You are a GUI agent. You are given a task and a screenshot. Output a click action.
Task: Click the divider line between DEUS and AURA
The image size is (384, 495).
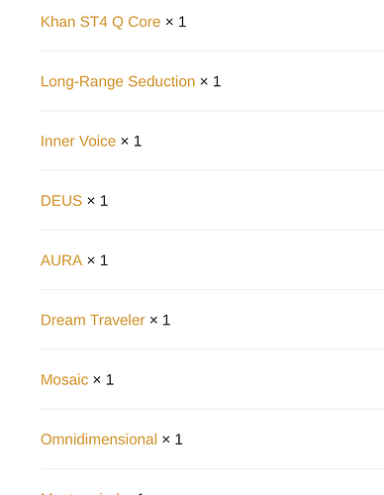point(212,230)
